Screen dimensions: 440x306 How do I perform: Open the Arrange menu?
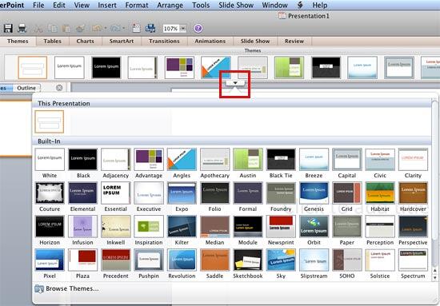click(170, 5)
